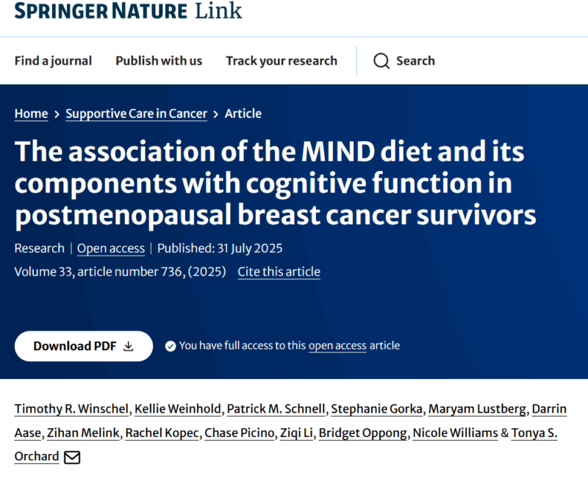Open Supportive Care in Cancer journal link
The image size is (588, 495).
coord(137,114)
